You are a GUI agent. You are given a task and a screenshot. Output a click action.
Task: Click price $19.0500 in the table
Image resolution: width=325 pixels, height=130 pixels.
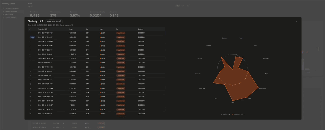coord(72,114)
